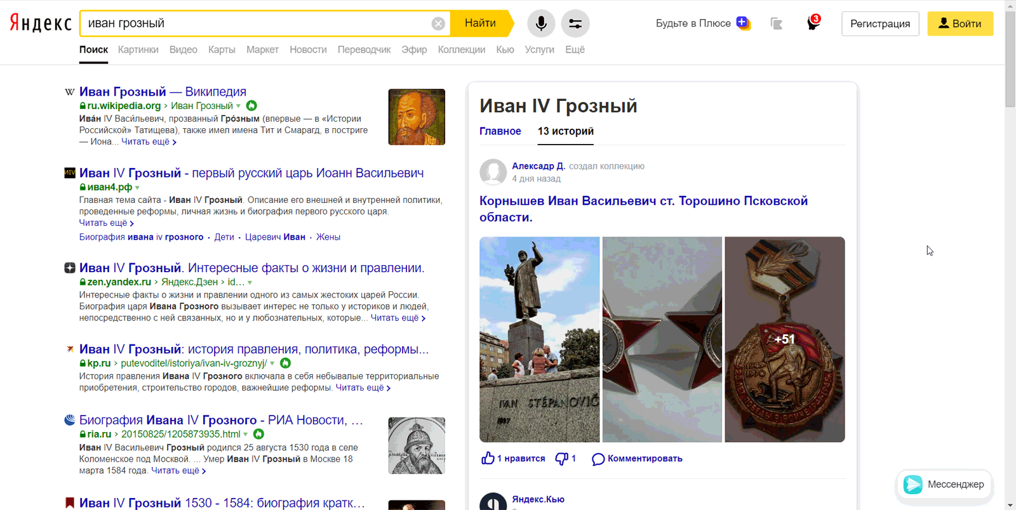The width and height of the screenshot is (1016, 510).
Task: Click the RIA Novosti favicon
Action: tap(70, 420)
